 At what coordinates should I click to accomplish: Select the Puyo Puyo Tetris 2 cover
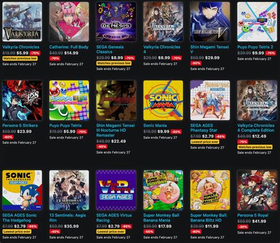[257, 22]
